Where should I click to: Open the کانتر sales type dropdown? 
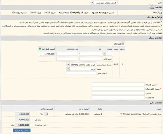[x=104, y=3]
